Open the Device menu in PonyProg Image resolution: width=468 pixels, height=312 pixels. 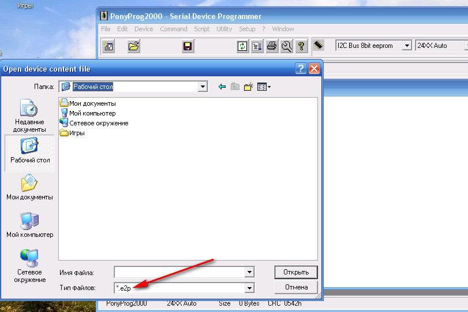pyautogui.click(x=144, y=29)
